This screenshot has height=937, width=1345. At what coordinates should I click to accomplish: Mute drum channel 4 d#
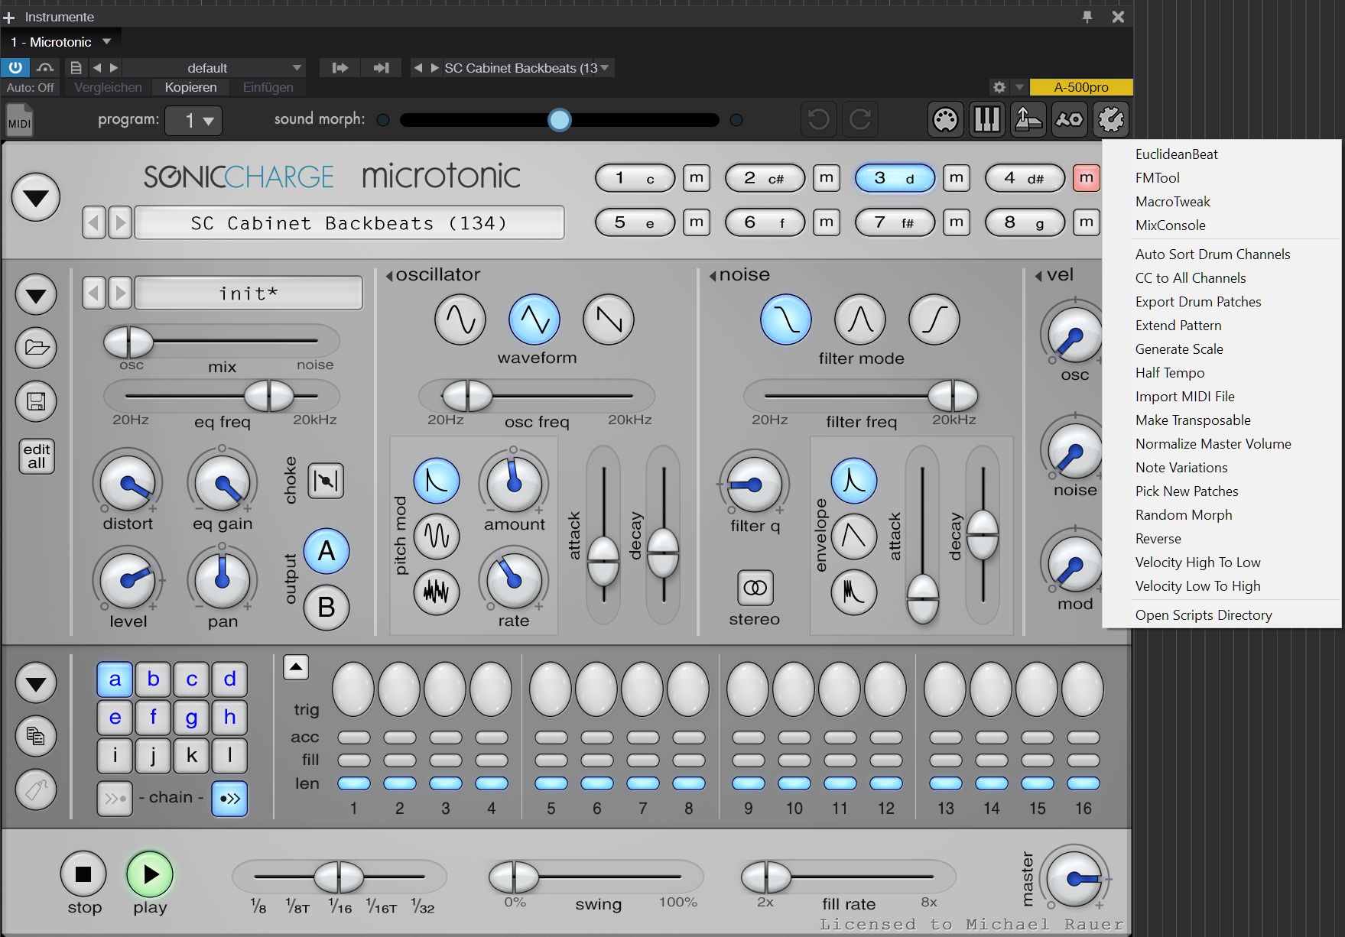(x=1087, y=178)
